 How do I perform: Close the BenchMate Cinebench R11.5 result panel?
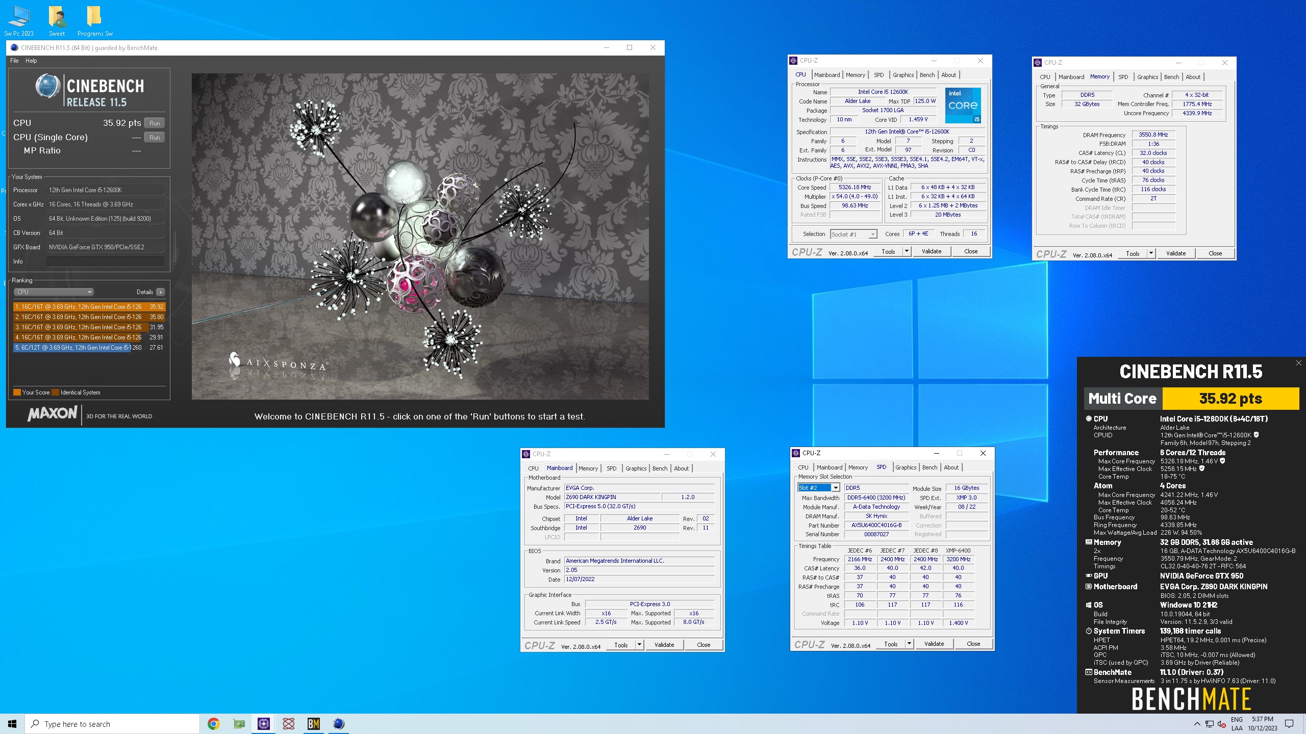[x=1298, y=362]
